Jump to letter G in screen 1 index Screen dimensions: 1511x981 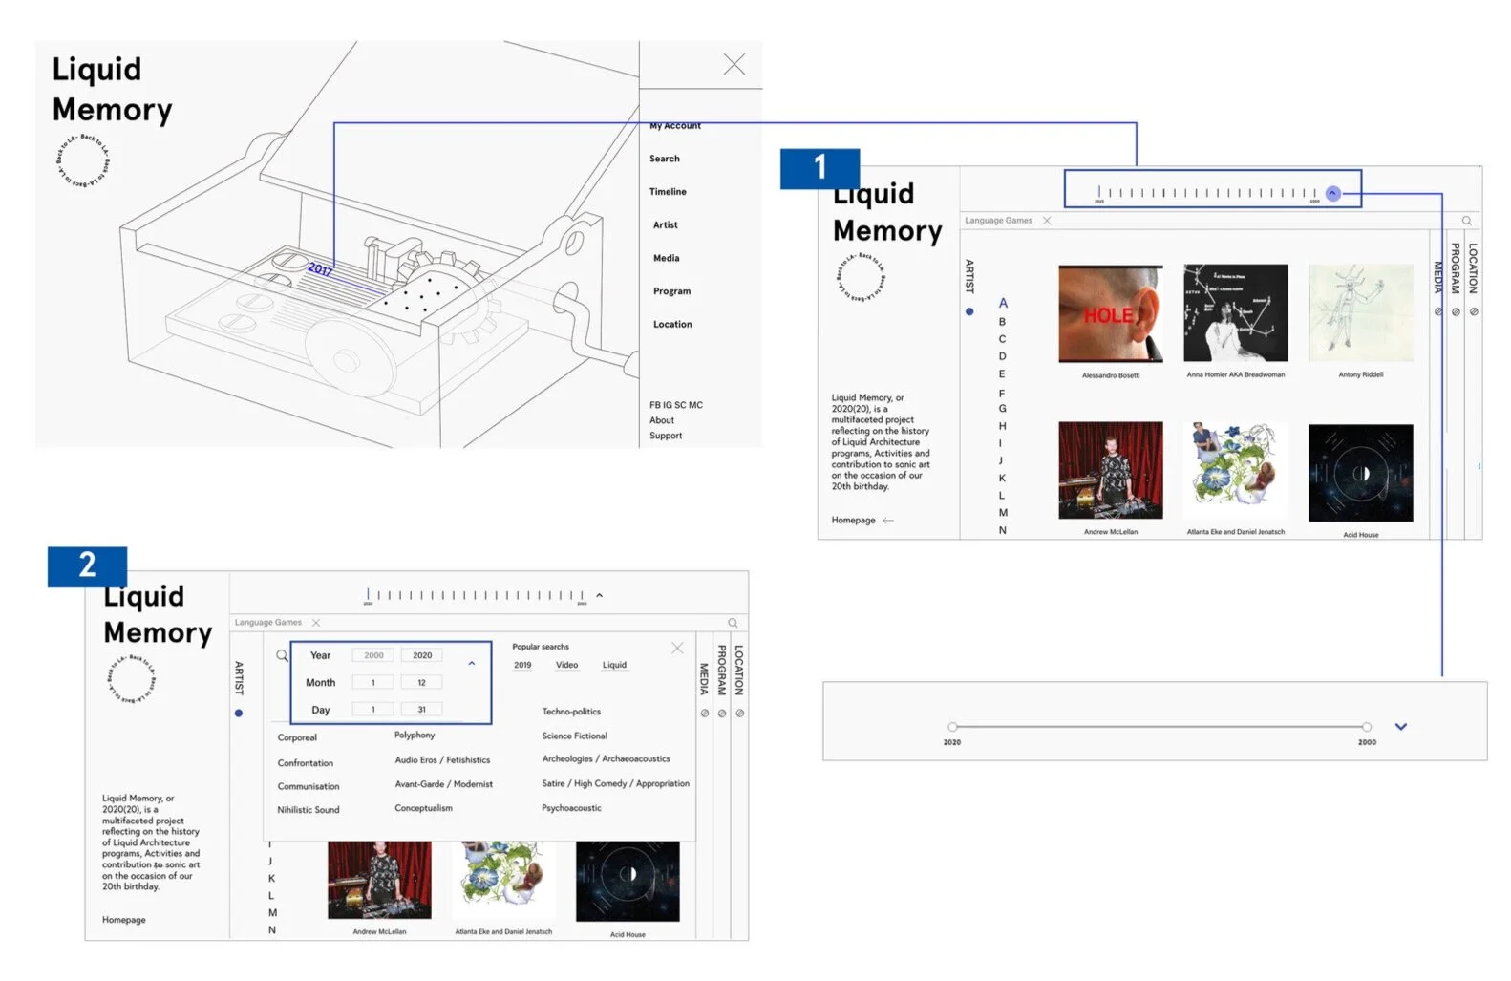click(1002, 409)
